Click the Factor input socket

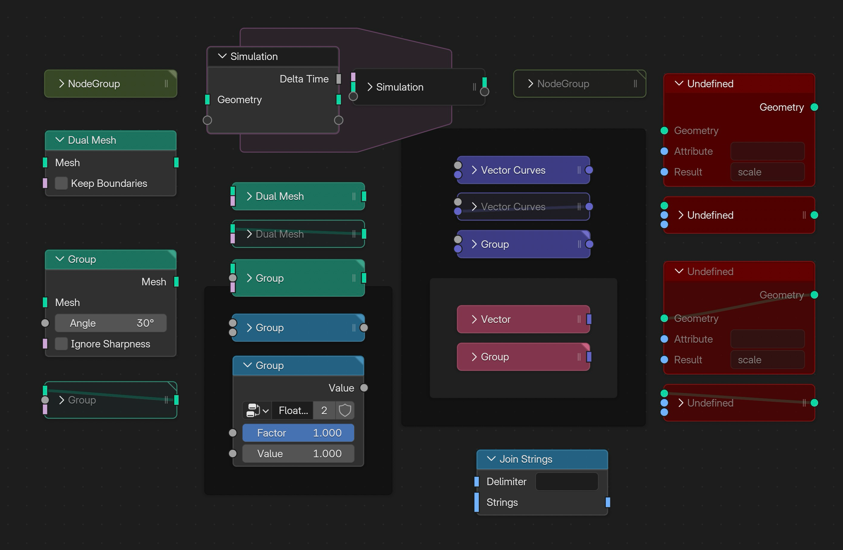point(233,433)
